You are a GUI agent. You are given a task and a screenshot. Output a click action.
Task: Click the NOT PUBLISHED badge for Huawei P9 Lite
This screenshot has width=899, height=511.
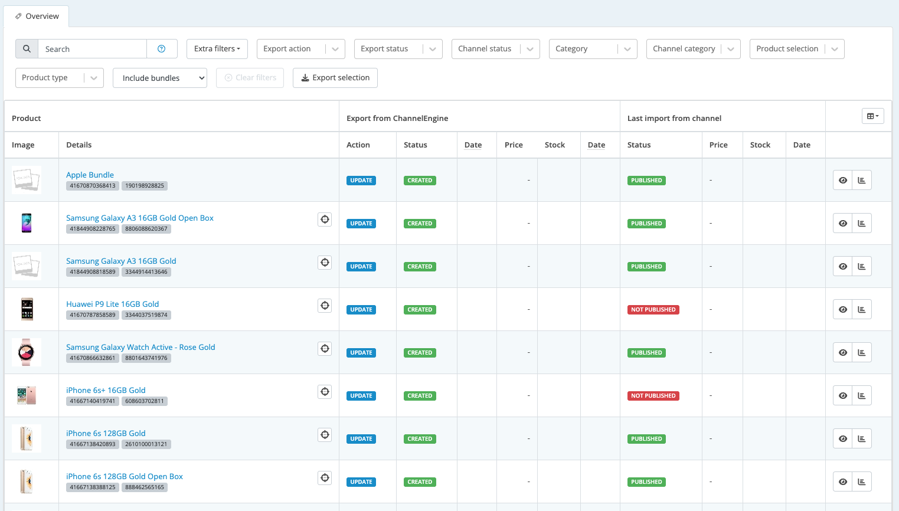[x=653, y=310]
